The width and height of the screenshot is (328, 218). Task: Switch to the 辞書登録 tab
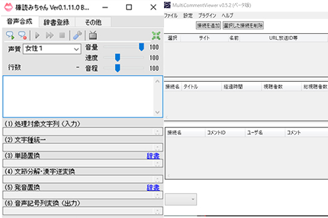56,22
